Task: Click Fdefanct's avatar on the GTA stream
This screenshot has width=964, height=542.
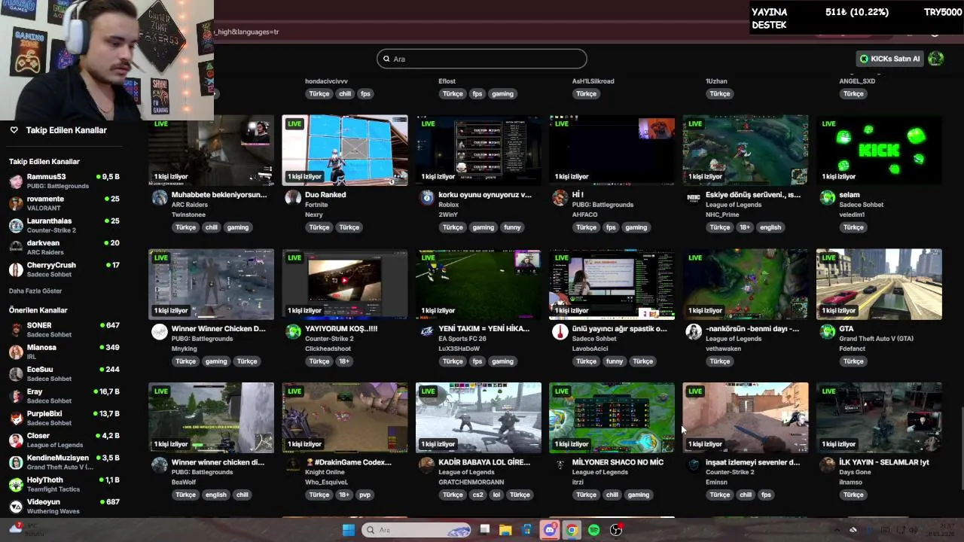Action: coord(828,332)
